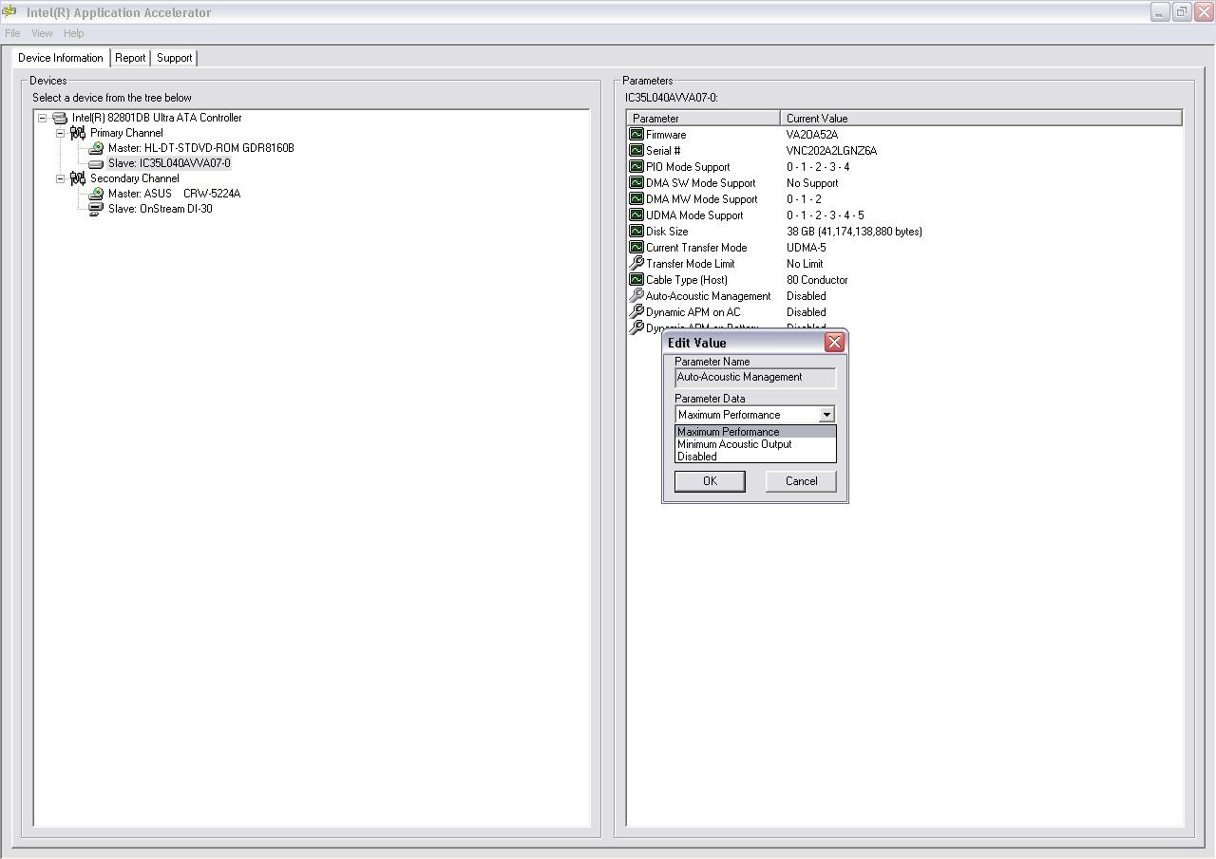Click the Transfer Mode Limit wrench icon
The image size is (1216, 859).
pyautogui.click(x=636, y=264)
